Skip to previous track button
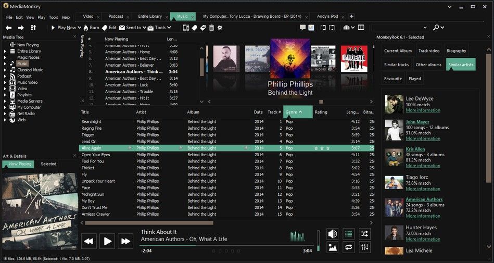This screenshot has width=494, height=263. coord(89,242)
